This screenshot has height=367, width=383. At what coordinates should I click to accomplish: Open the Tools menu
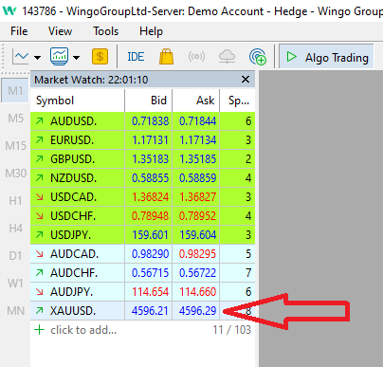105,31
